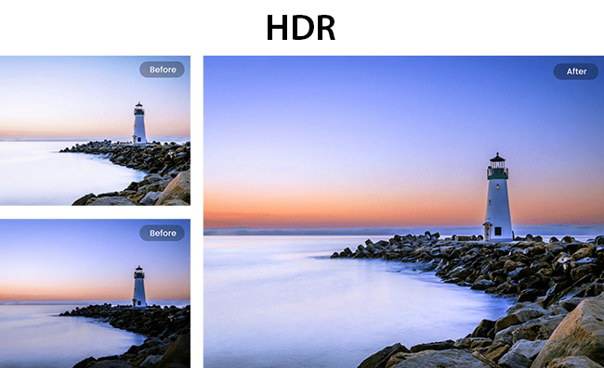The image size is (604, 368).
Task: Click the HDR heading text
Action: [x=301, y=27]
